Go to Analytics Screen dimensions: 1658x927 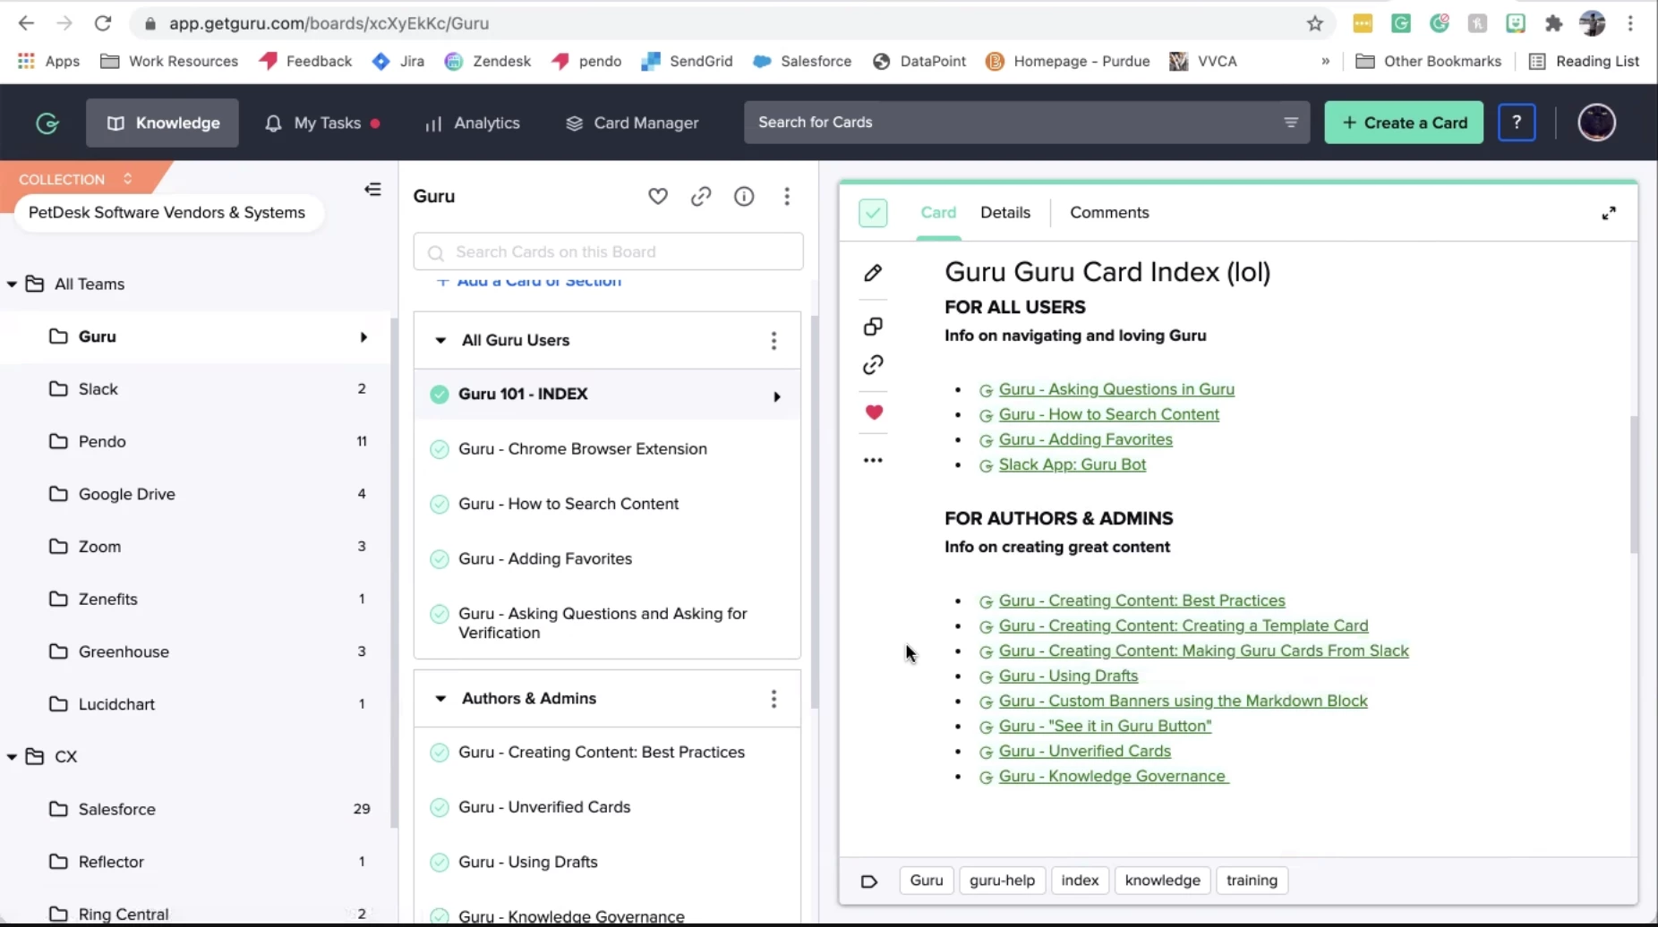(x=473, y=123)
